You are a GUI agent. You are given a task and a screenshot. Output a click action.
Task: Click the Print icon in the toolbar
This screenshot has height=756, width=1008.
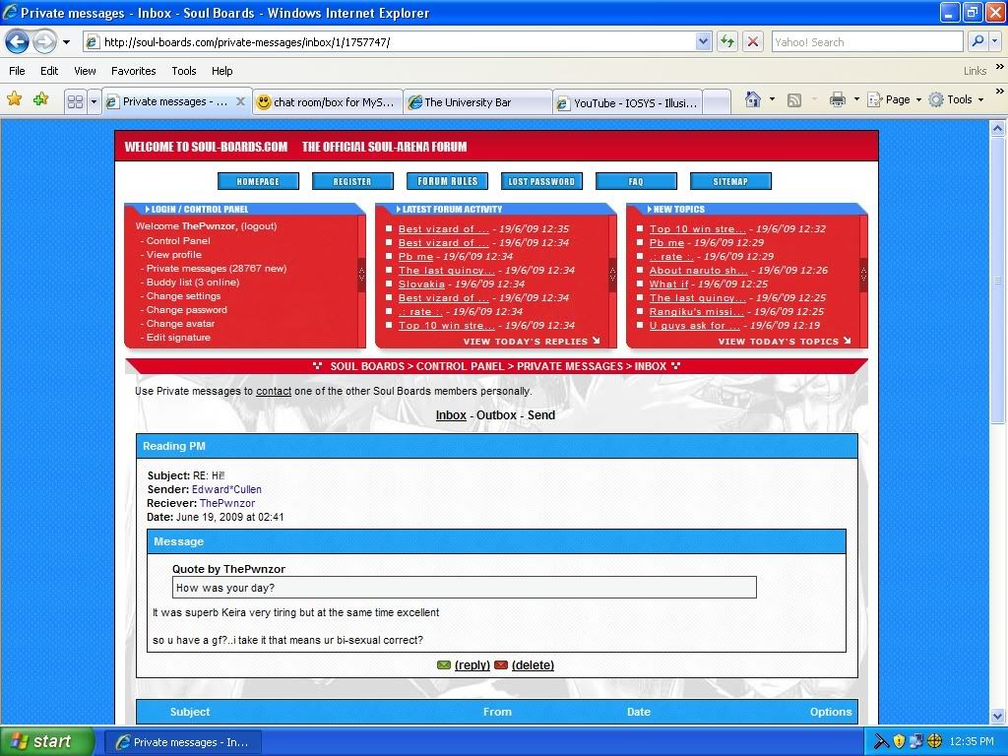click(837, 99)
